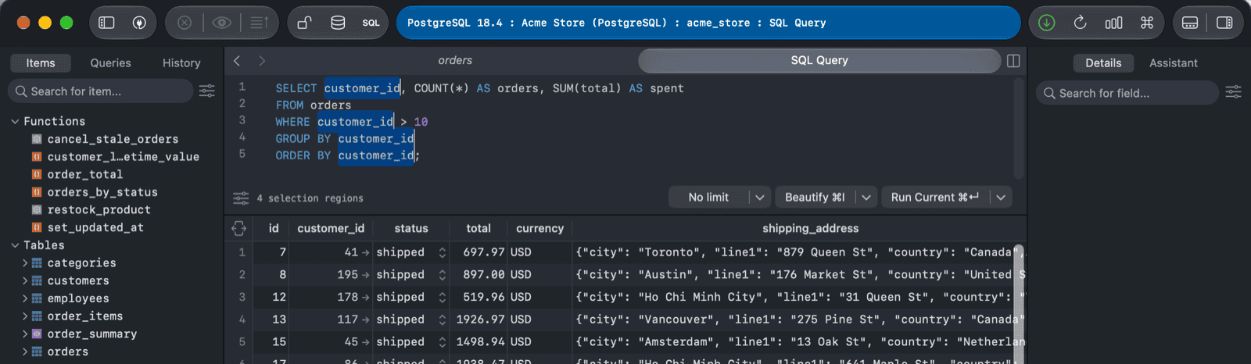Click the Beautify button
Image resolution: width=1251 pixels, height=364 pixels.
pos(815,198)
